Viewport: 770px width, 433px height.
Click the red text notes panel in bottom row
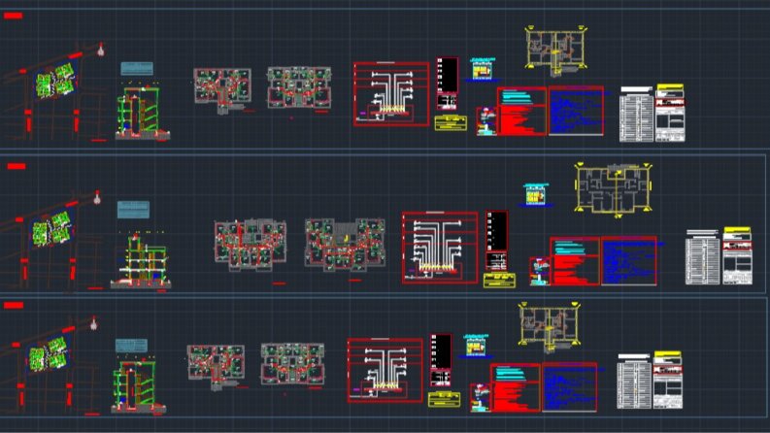click(516, 387)
